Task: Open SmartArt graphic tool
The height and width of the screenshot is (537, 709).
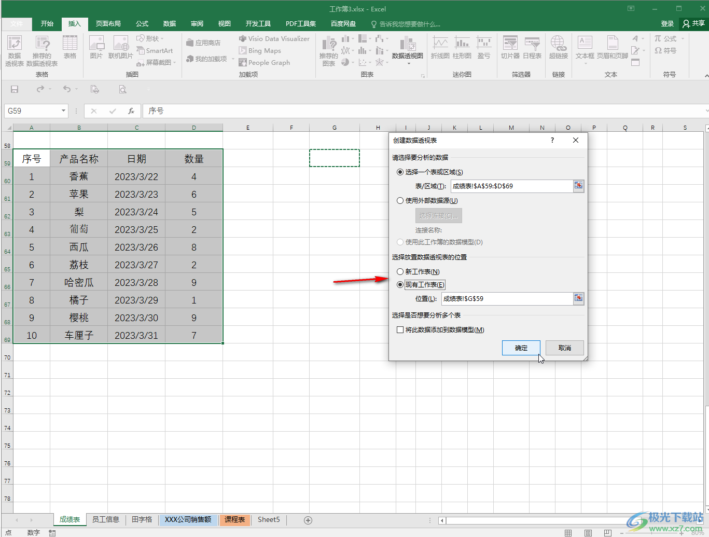Action: coord(155,50)
